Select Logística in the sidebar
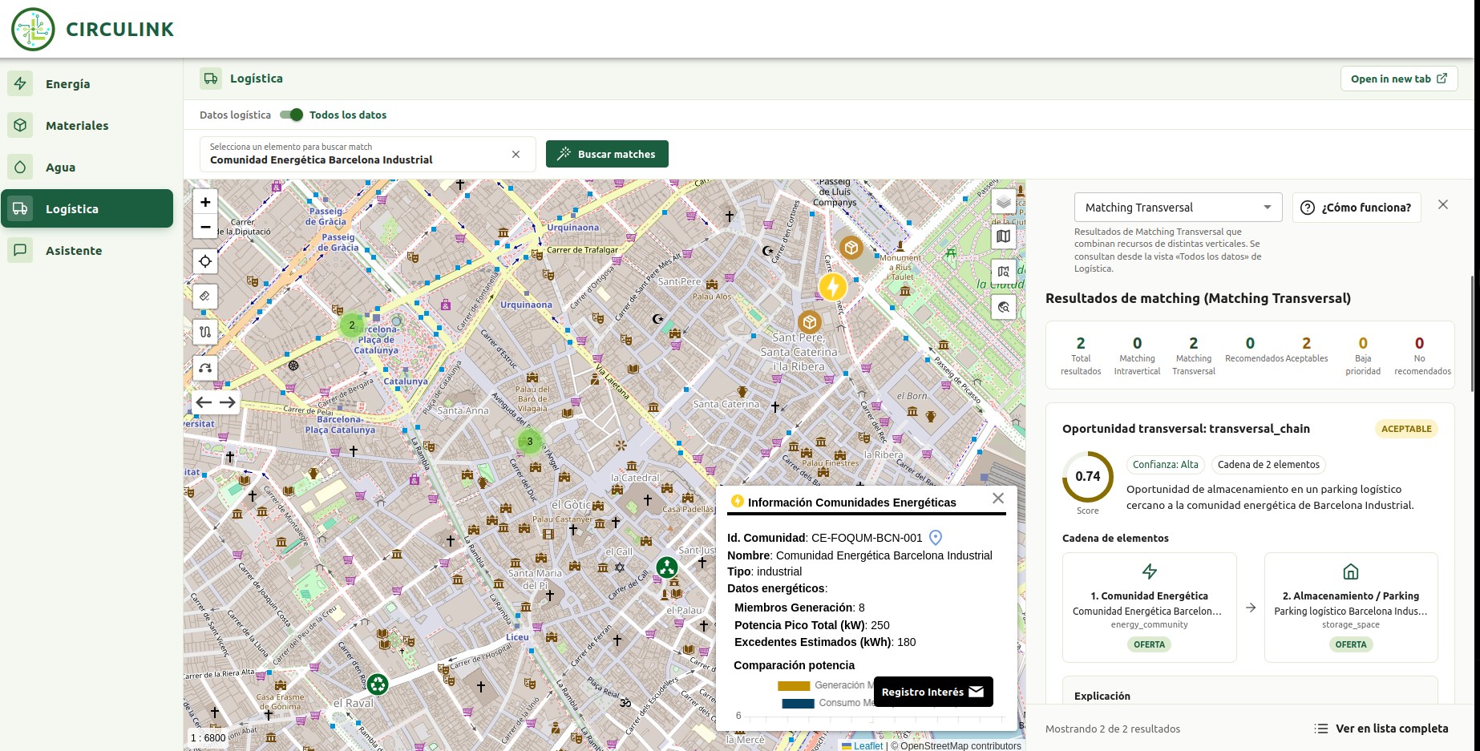The image size is (1480, 751). tap(87, 208)
